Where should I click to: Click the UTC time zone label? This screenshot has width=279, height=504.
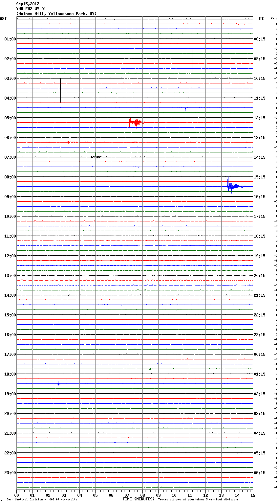(261, 19)
